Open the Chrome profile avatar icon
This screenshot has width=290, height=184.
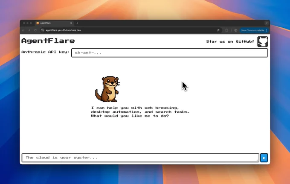point(235,30)
